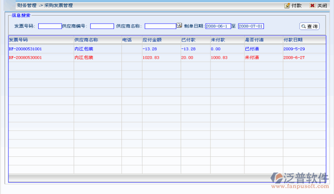The image size is (334, 194).
Task: Click the 付款 payment icon
Action: (287, 6)
